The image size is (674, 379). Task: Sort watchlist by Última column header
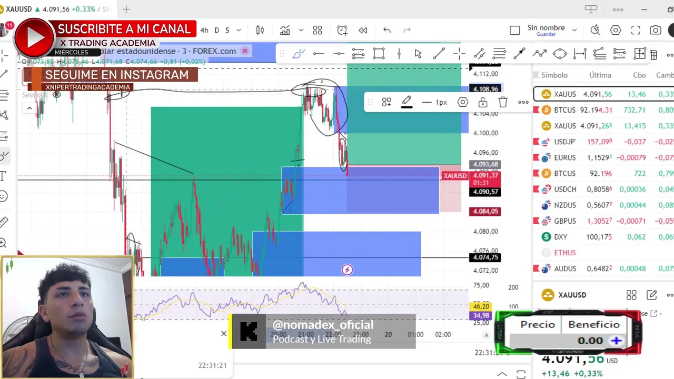click(x=600, y=75)
